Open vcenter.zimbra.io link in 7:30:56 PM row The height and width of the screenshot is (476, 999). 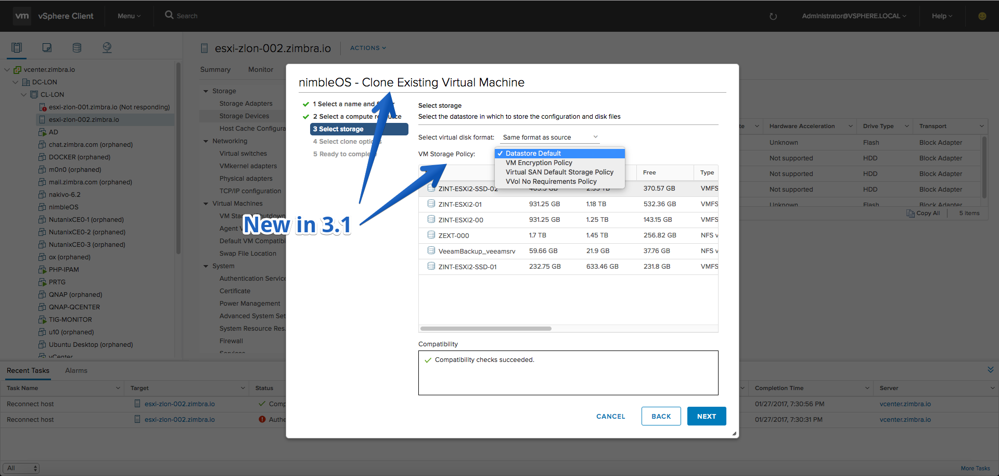click(905, 404)
